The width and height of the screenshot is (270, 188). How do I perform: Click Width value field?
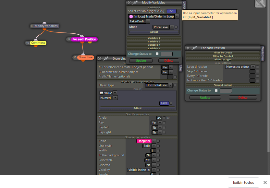pyautogui.click(x=153, y=151)
